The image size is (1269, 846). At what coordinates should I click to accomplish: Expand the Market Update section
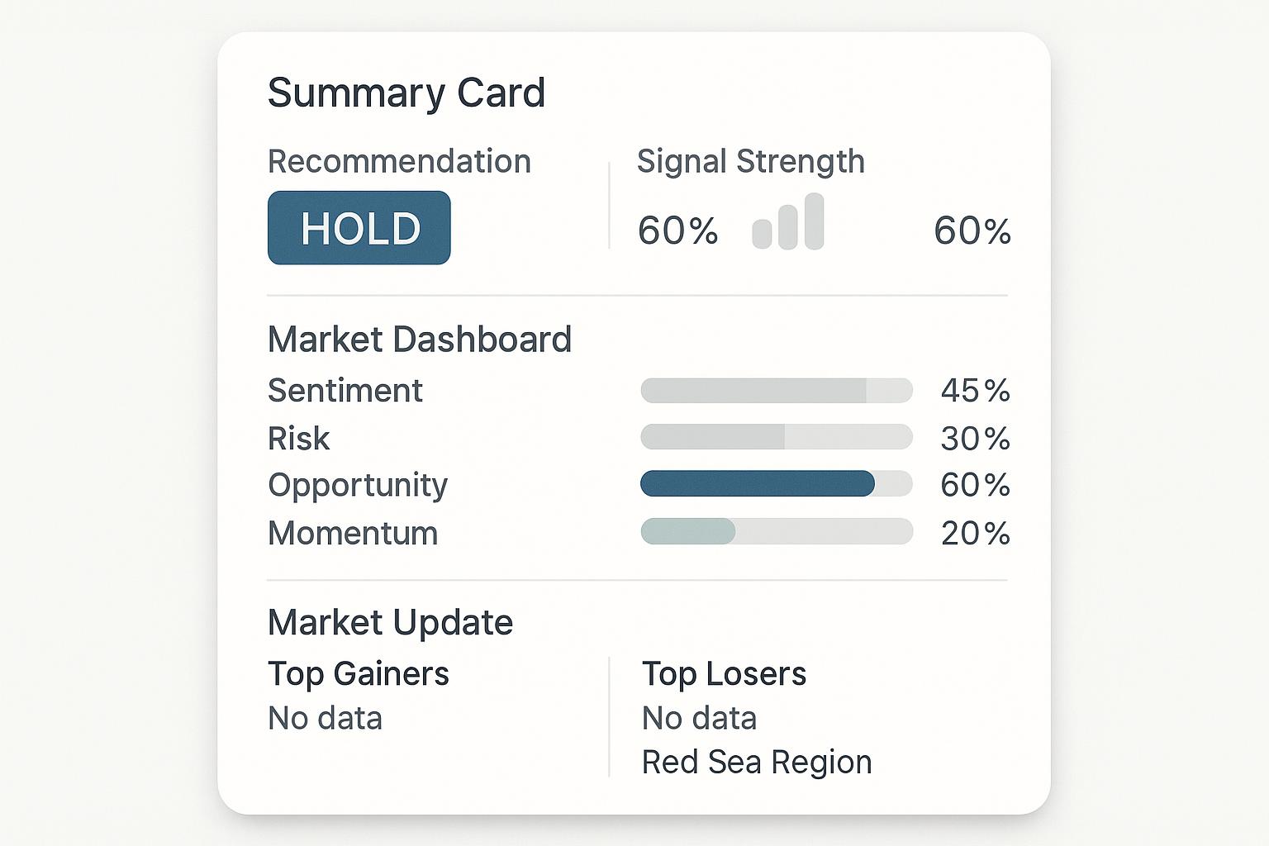pyautogui.click(x=389, y=622)
